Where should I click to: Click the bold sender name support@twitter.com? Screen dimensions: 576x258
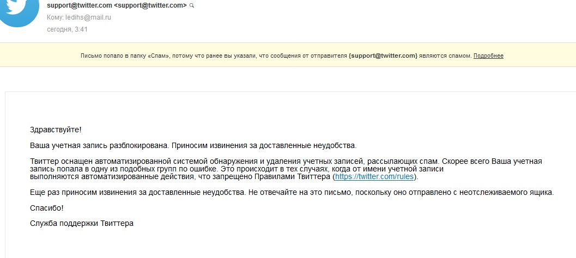80,5
